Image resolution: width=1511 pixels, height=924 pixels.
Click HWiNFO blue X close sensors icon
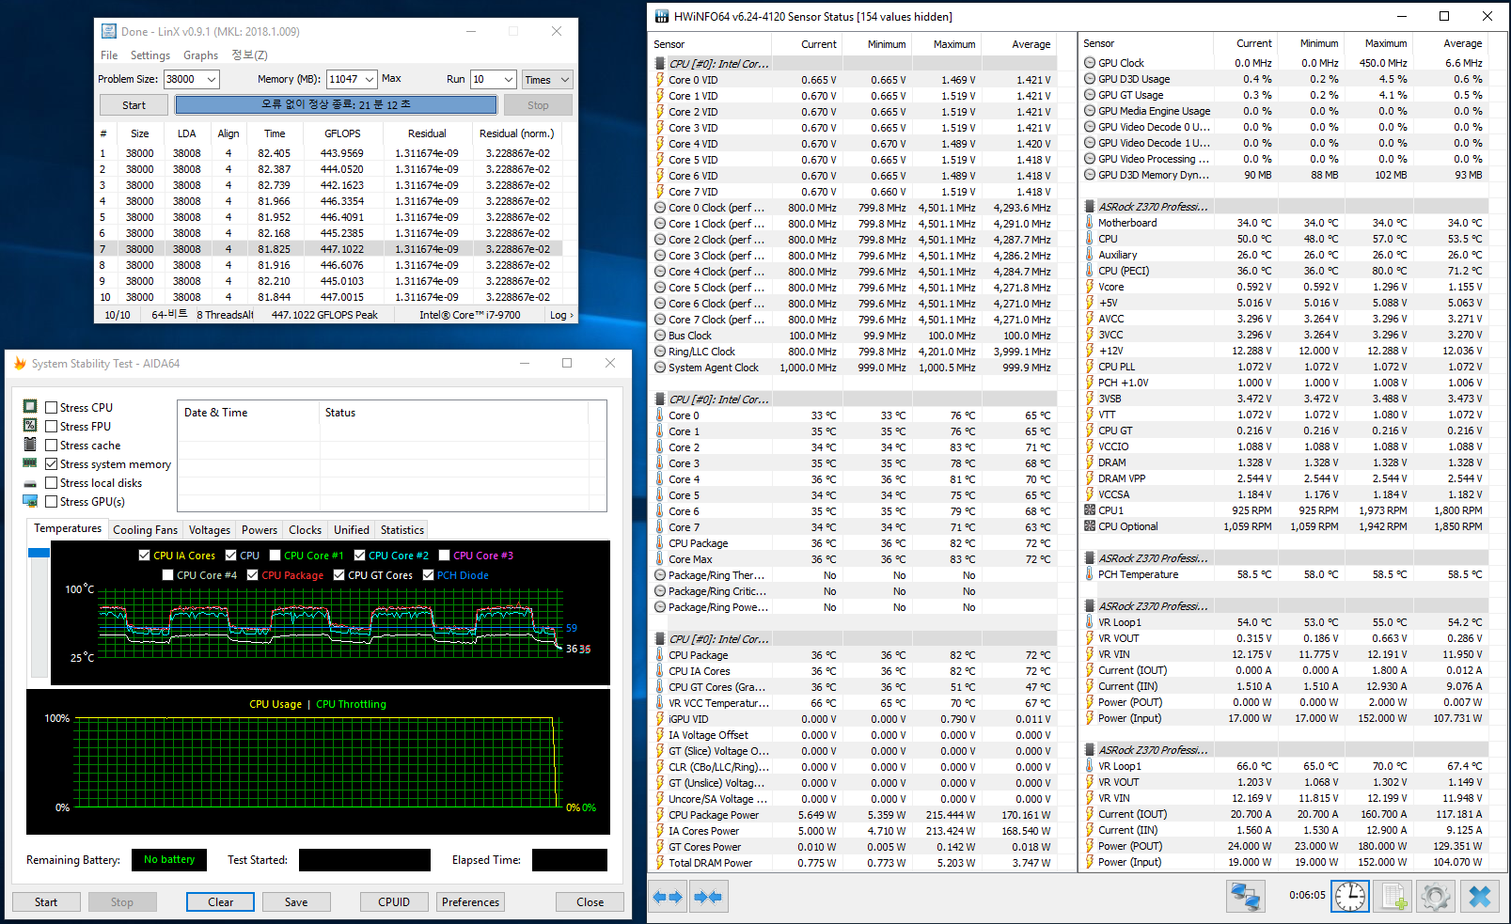coord(1480,897)
